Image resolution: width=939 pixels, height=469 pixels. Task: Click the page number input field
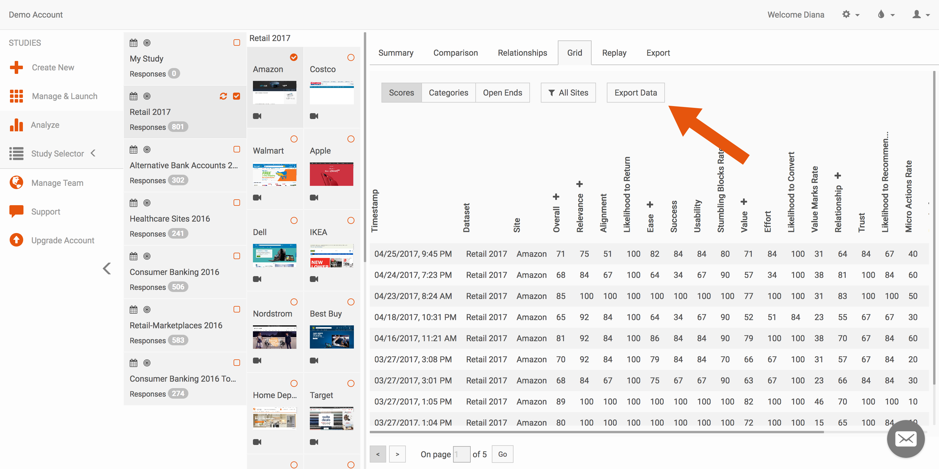pyautogui.click(x=462, y=454)
